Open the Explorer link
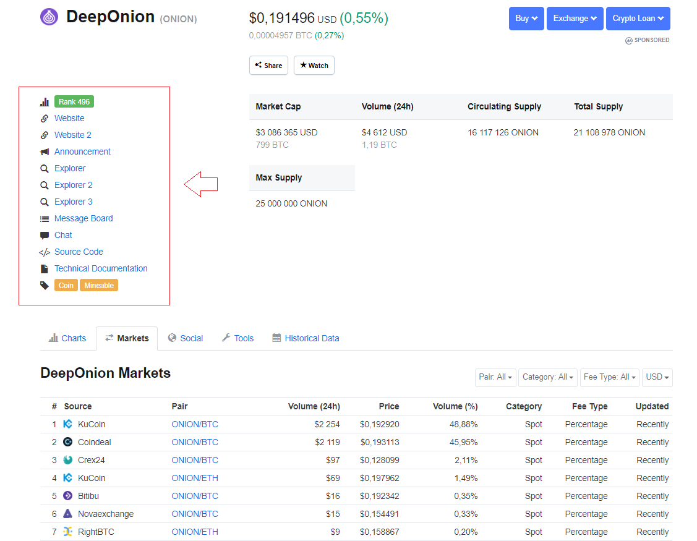 [x=70, y=168]
